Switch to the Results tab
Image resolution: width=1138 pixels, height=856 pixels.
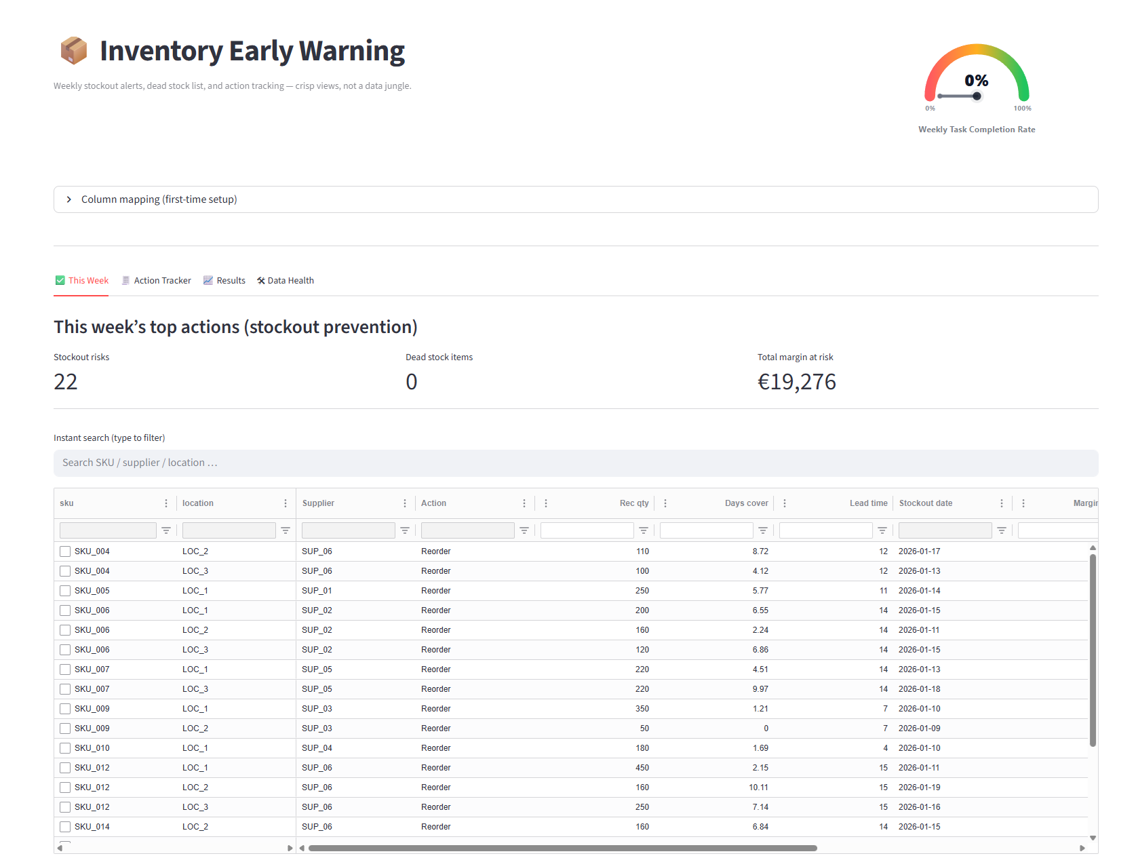pyautogui.click(x=231, y=280)
